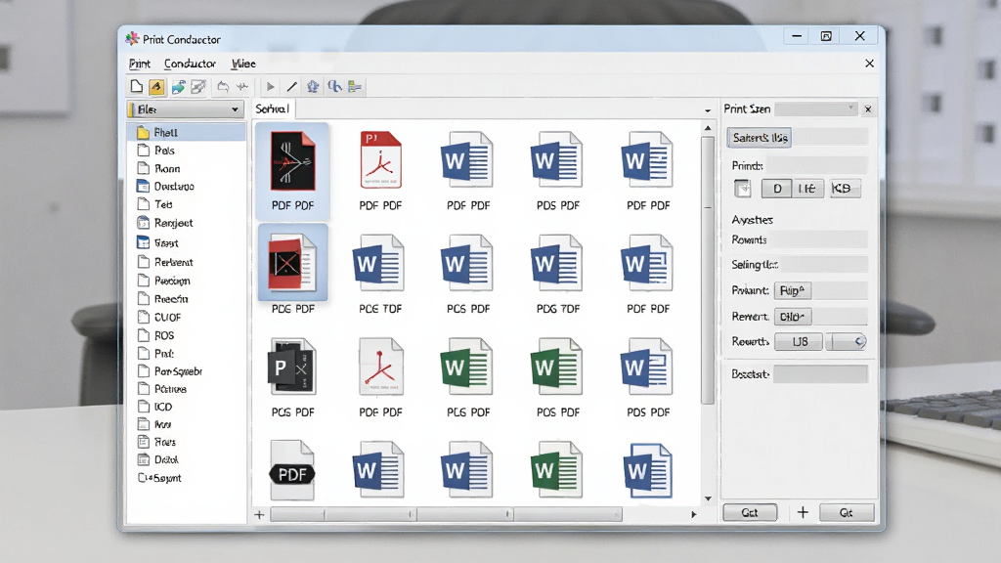
Task: Close the Print Sren side panel
Action: click(868, 109)
